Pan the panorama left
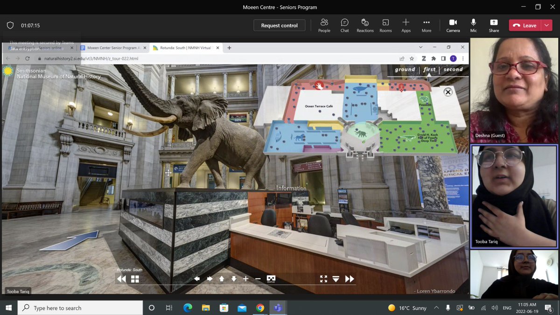The image size is (560, 315). (x=197, y=279)
